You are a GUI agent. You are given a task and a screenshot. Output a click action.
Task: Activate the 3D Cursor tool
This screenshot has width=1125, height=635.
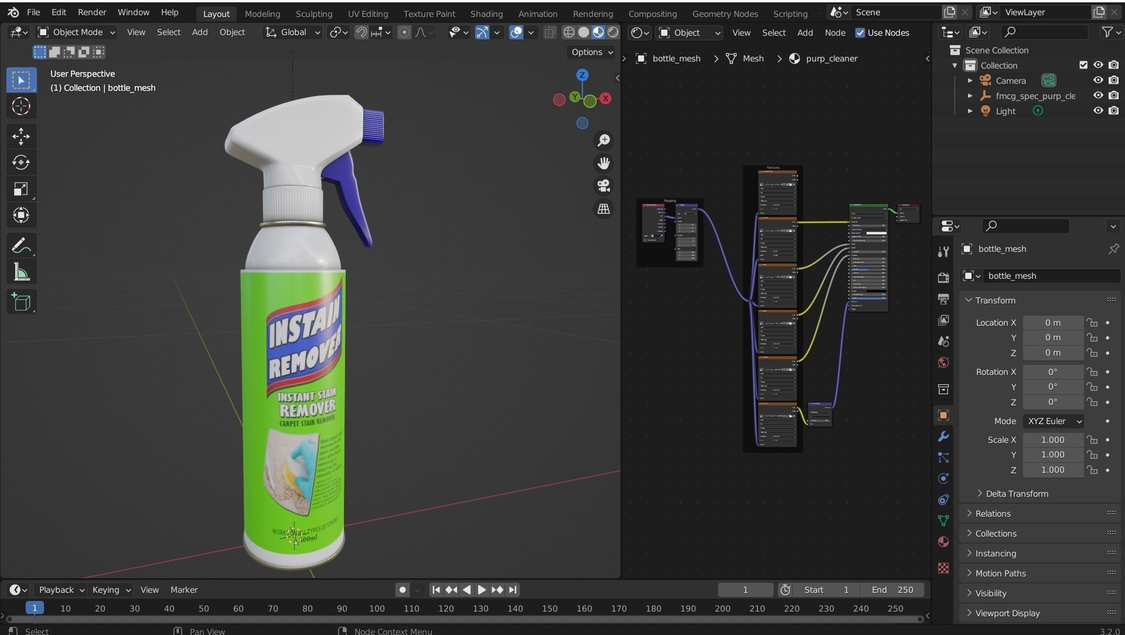click(x=21, y=106)
